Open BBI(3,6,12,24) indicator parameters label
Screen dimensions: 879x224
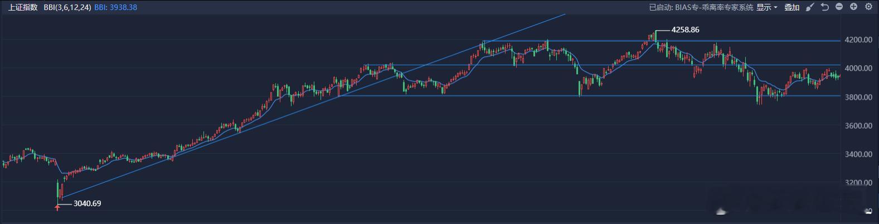pos(67,7)
